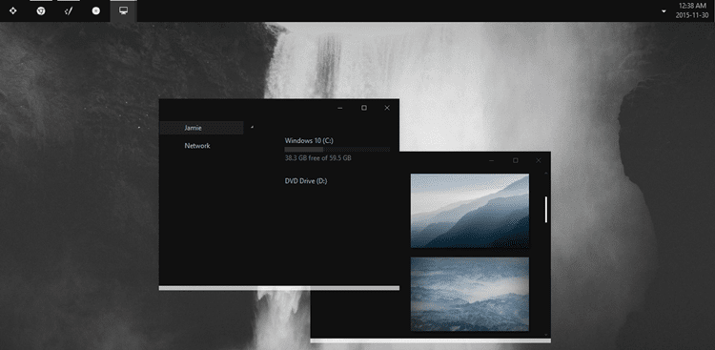This screenshot has height=350, width=715.
Task: Collapse the Jamie tree node arrow
Action: (252, 127)
